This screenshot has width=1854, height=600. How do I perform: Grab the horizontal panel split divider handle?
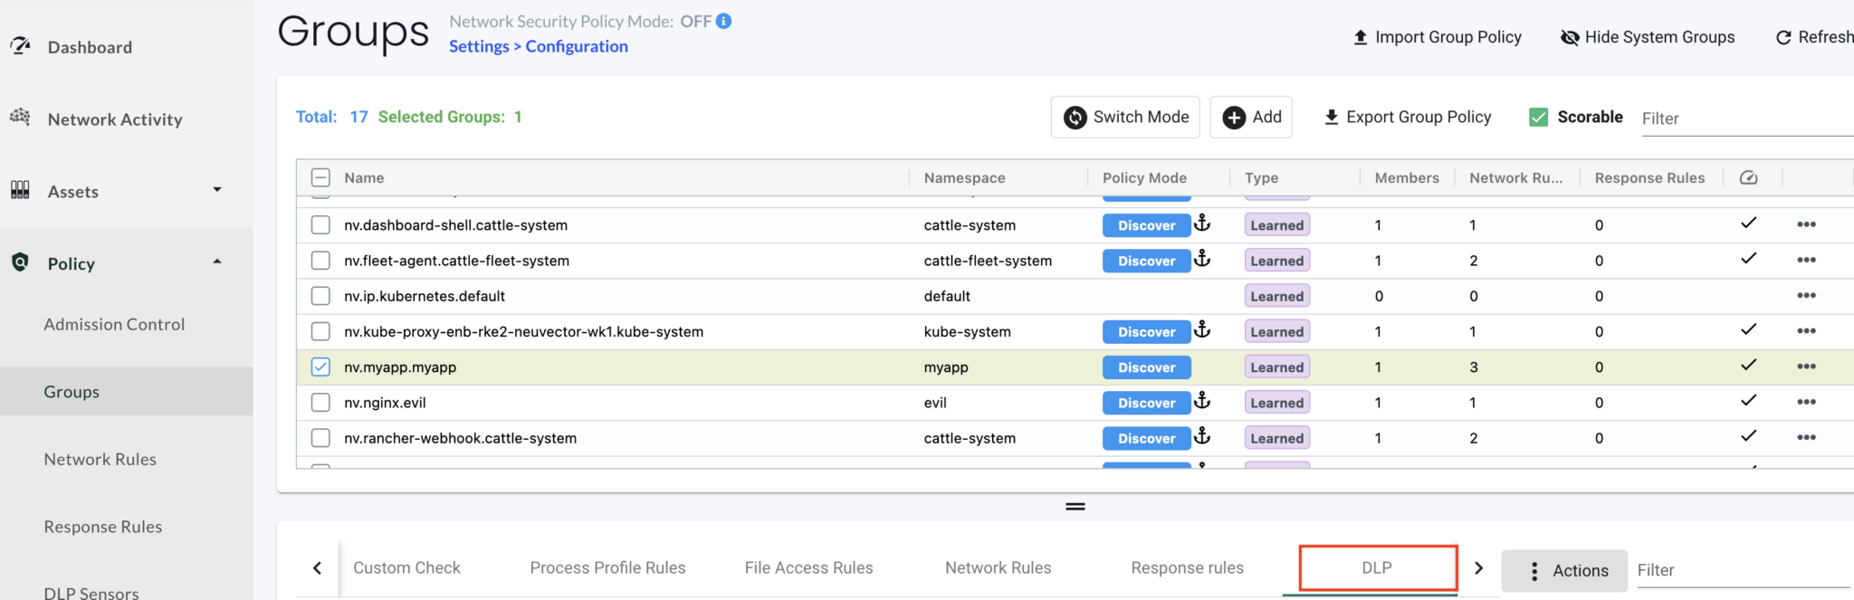pyautogui.click(x=1075, y=507)
